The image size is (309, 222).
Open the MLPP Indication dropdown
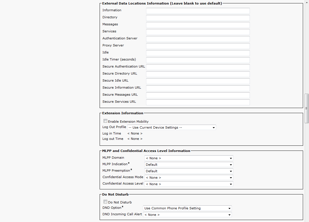pos(189,165)
